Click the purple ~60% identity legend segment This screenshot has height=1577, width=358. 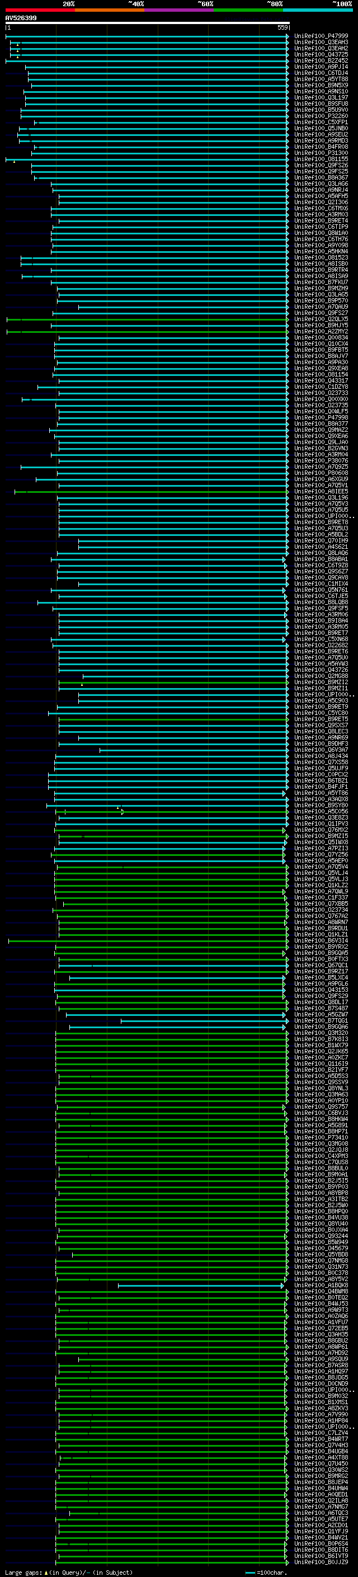pos(178,10)
